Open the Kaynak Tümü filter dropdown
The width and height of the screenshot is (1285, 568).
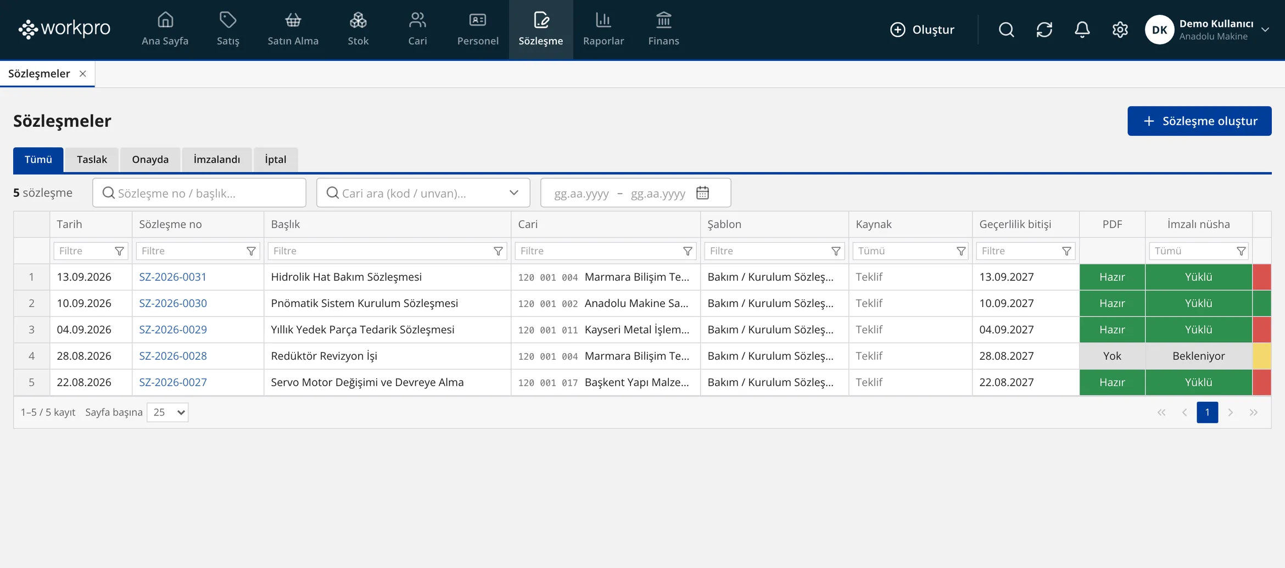click(910, 251)
